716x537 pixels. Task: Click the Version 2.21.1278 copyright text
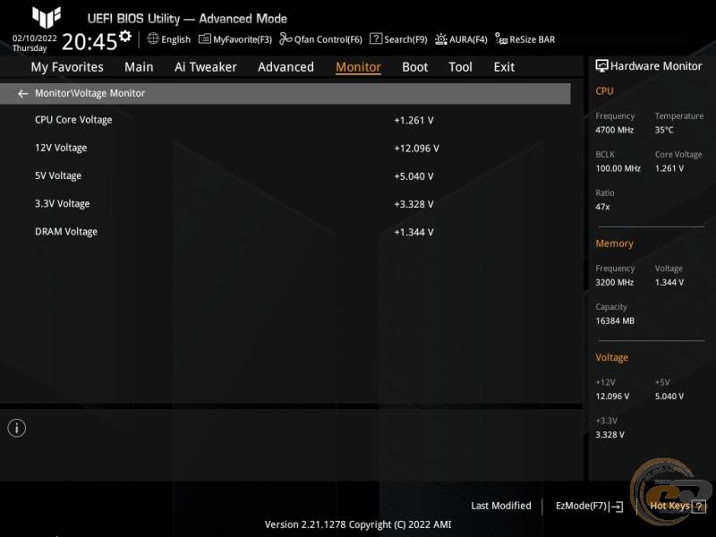[x=358, y=524]
